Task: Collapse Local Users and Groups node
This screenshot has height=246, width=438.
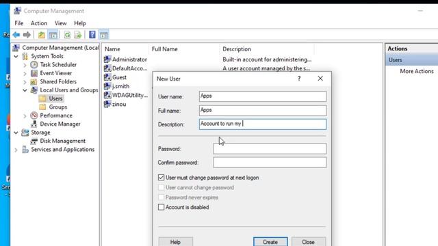Action: pyautogui.click(x=25, y=90)
